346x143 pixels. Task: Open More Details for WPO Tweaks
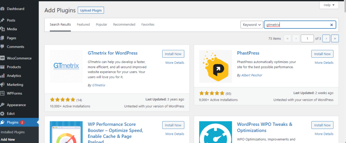[x=324, y=134]
